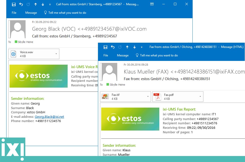Click estos logo banner in Call message
The image size is (245, 162).
click(x=39, y=76)
